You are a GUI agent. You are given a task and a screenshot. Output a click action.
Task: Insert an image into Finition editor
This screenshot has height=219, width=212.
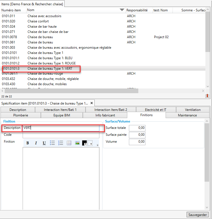click(77, 143)
